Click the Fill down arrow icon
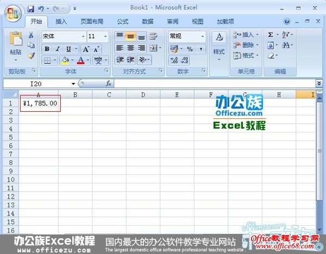This screenshot has height=254, width=326. coord(271,45)
